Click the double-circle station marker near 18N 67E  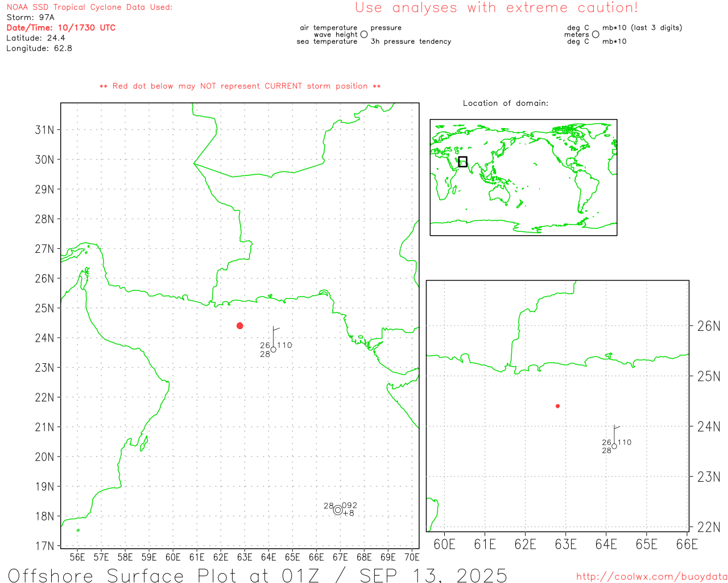pos(338,510)
